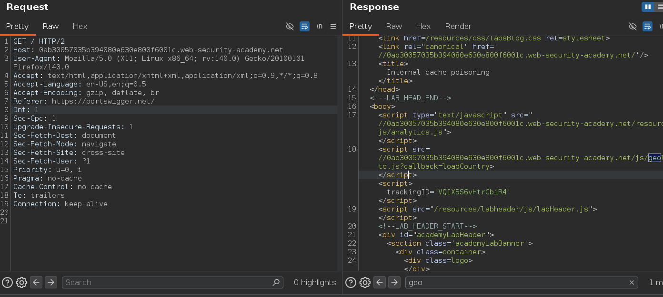Toggle hide non-printable characters in Request panel
The image size is (663, 297).
pyautogui.click(x=290, y=27)
